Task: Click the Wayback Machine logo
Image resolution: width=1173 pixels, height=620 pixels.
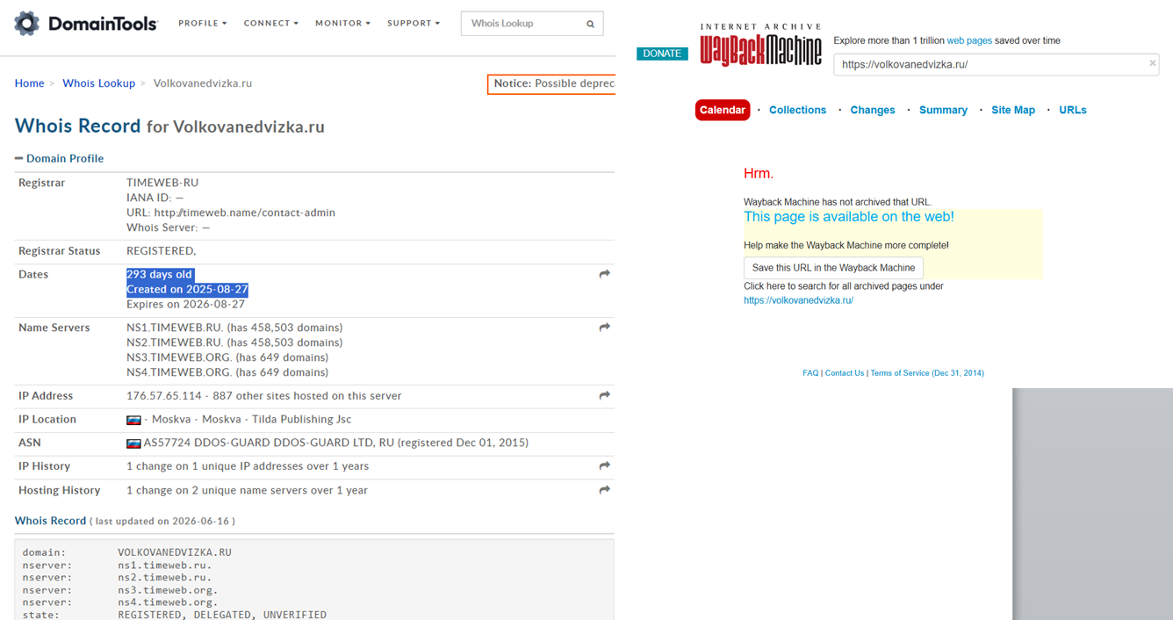Action: (x=760, y=46)
